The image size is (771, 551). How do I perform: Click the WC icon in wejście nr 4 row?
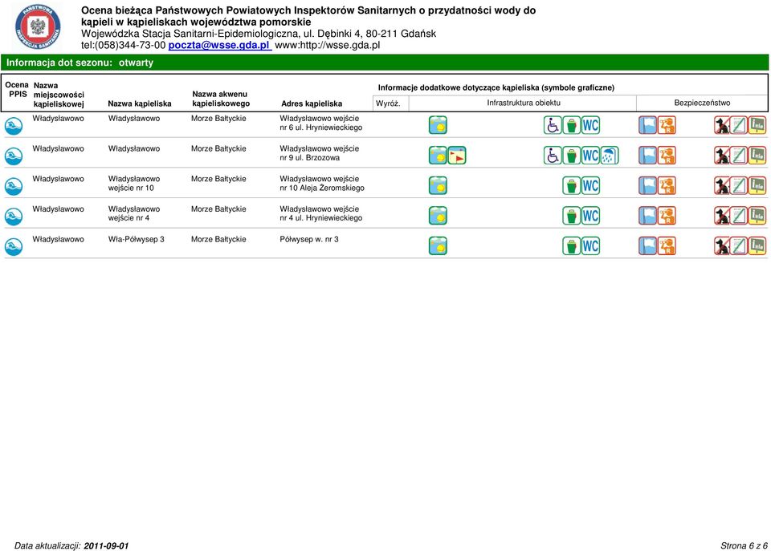[590, 216]
